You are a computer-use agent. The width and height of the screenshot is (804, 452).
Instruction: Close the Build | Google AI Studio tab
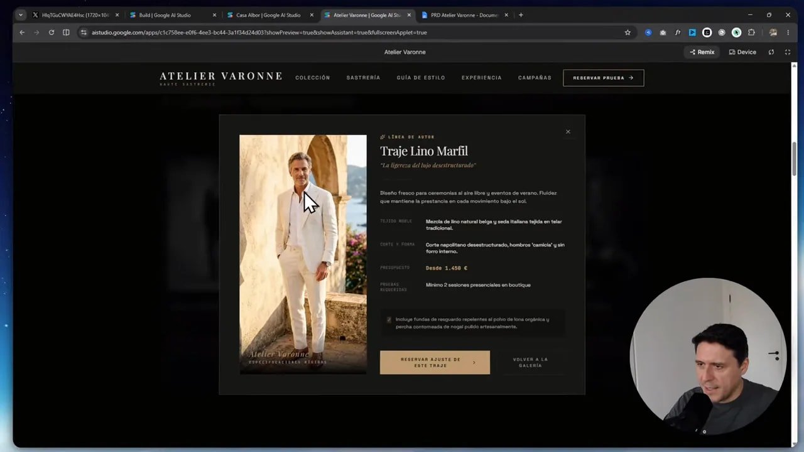[214, 15]
